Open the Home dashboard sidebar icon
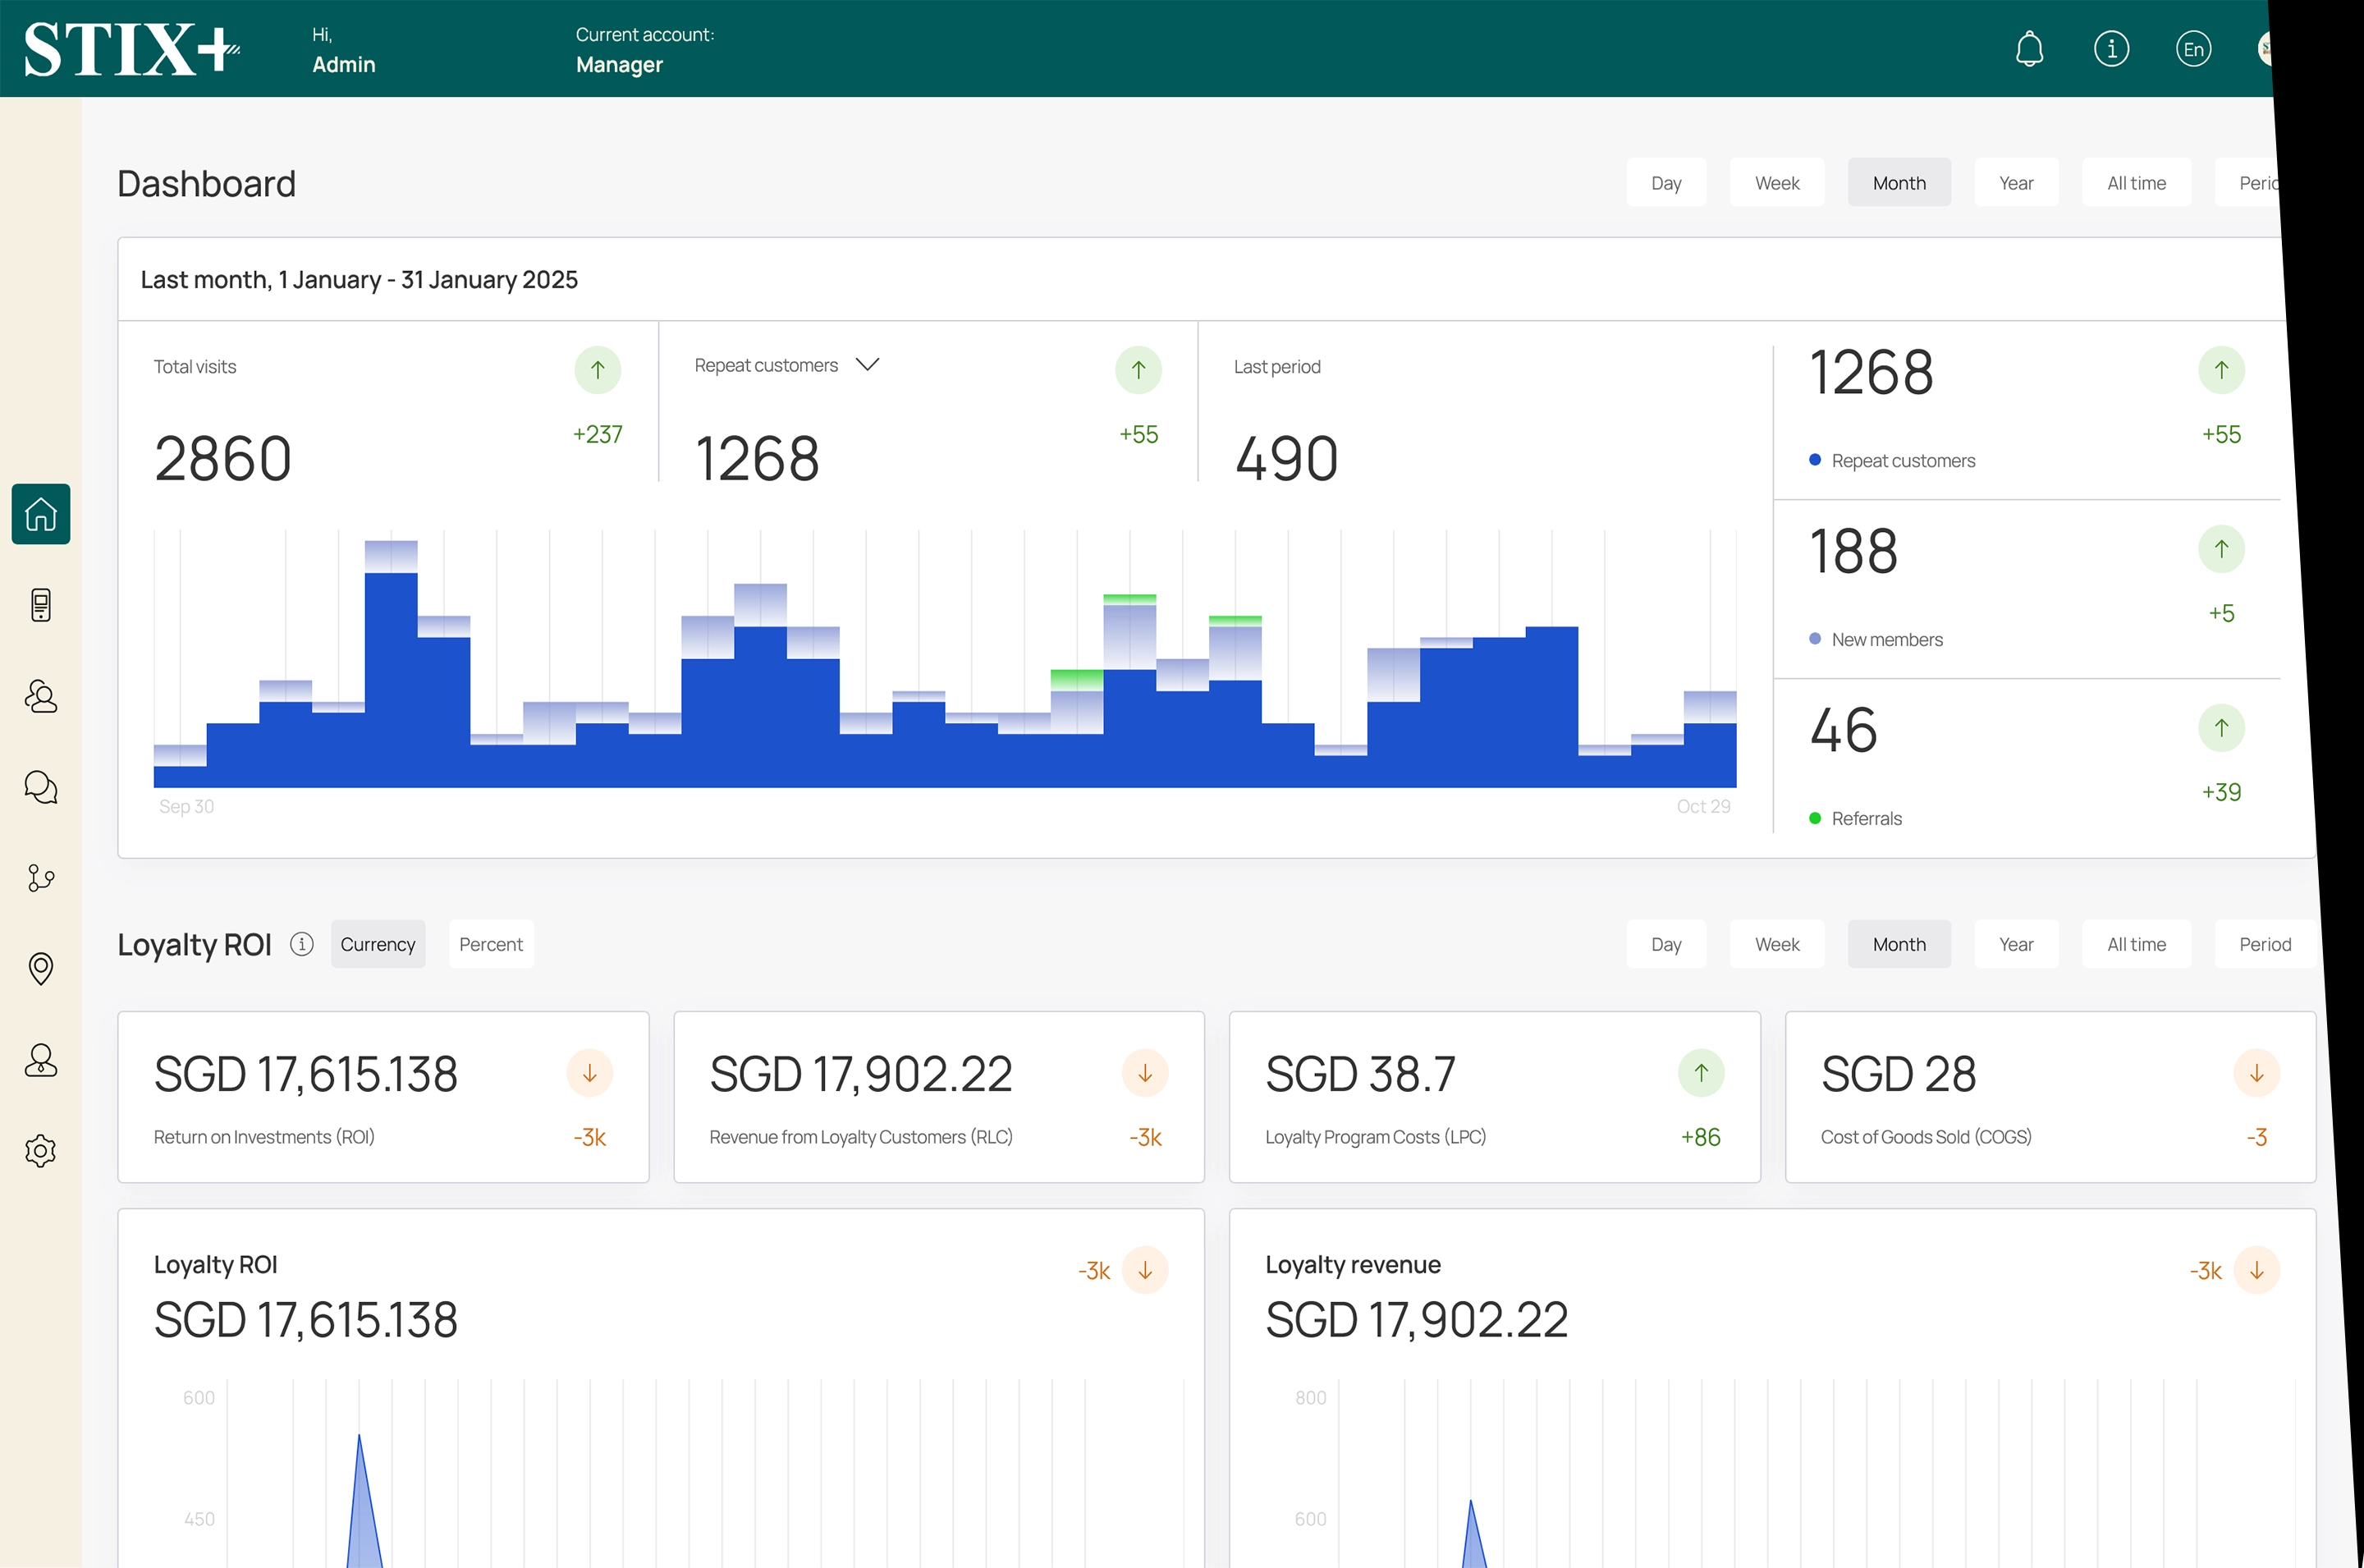The height and width of the screenshot is (1568, 2364). tap(41, 514)
